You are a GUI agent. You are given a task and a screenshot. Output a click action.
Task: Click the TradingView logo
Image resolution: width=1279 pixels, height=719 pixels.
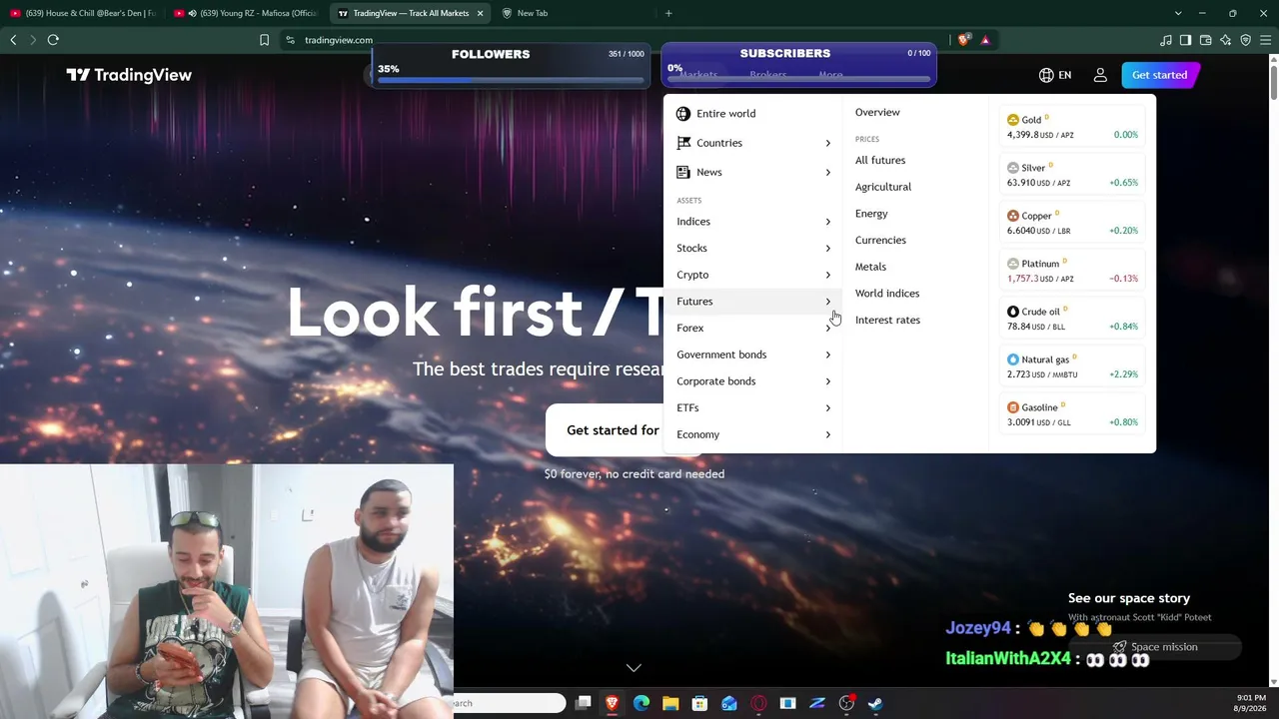point(129,75)
